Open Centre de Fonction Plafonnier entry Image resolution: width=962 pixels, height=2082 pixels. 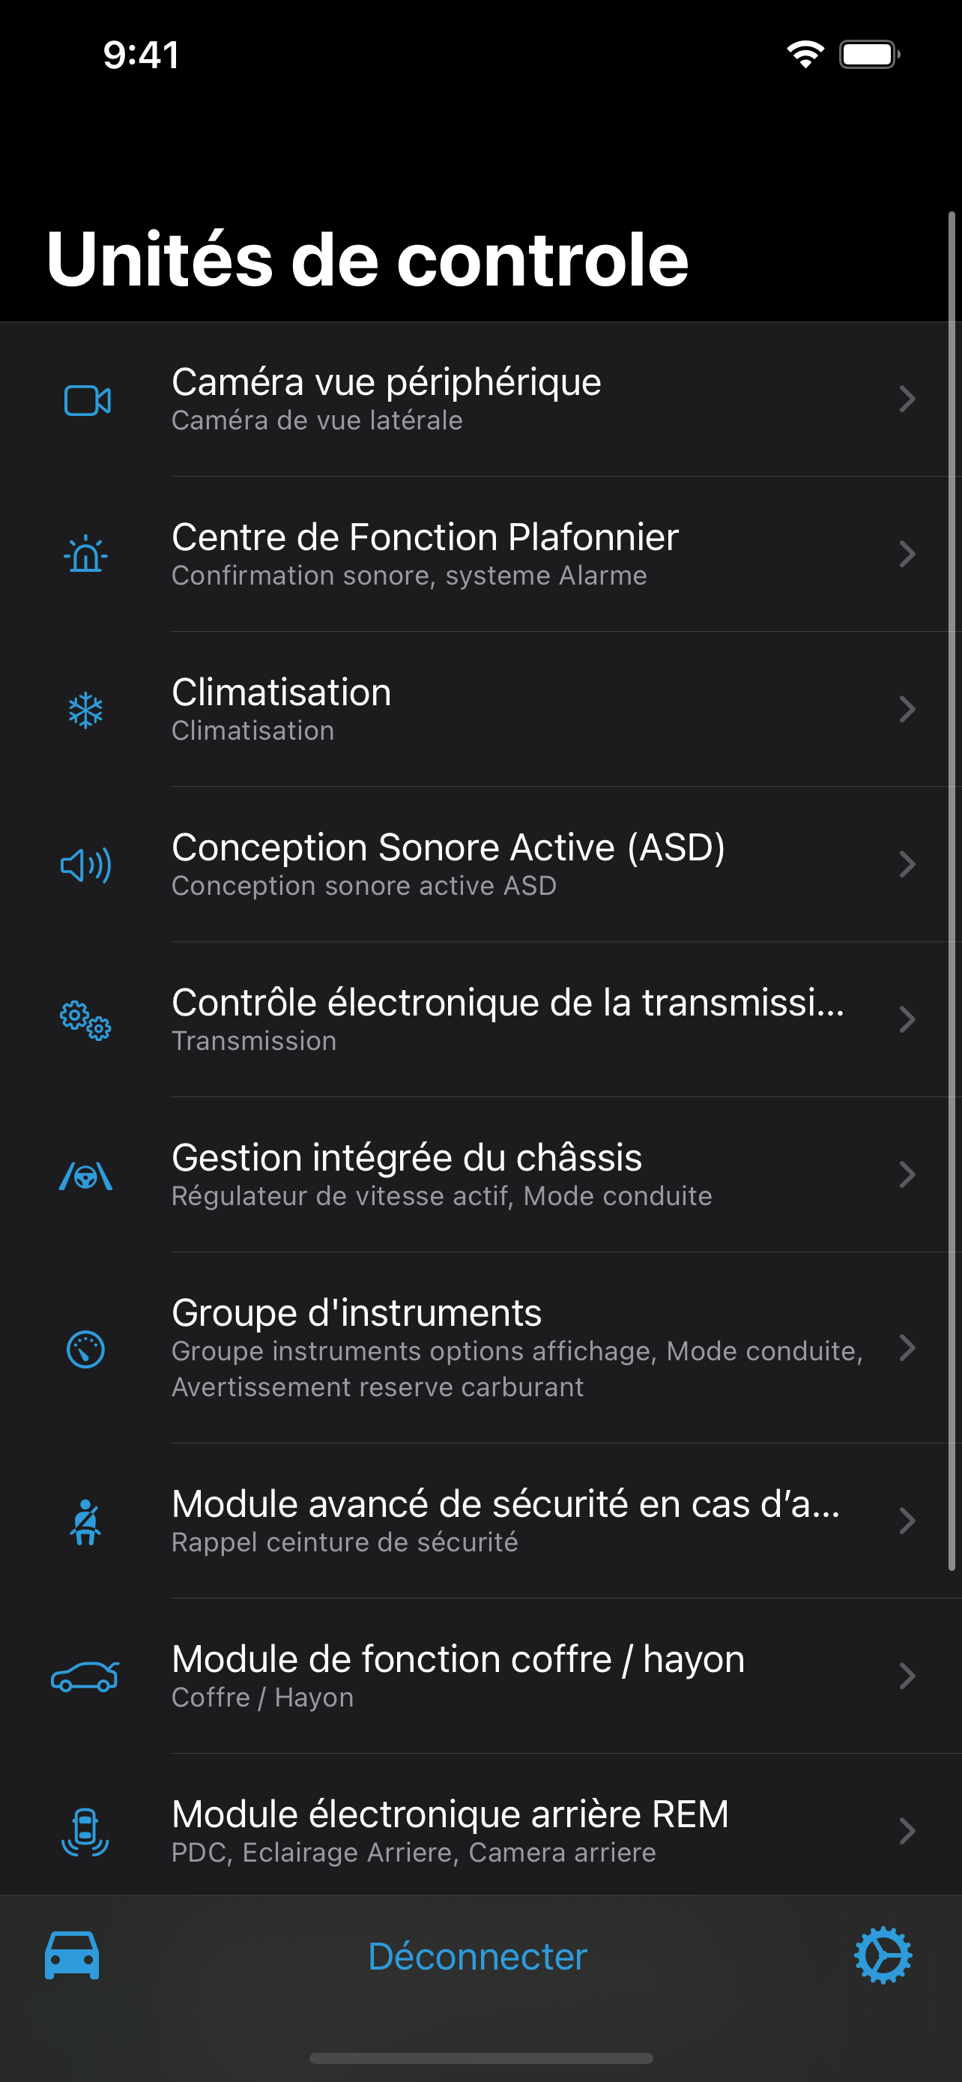(x=480, y=555)
